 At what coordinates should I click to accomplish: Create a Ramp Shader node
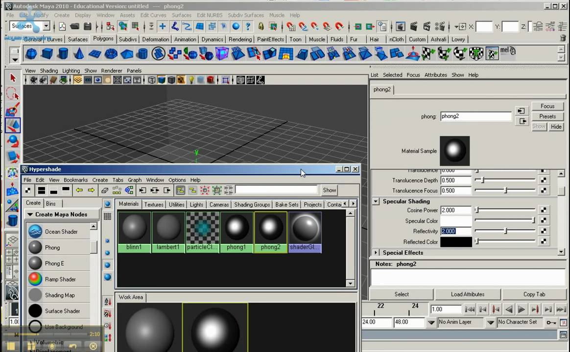(59, 279)
